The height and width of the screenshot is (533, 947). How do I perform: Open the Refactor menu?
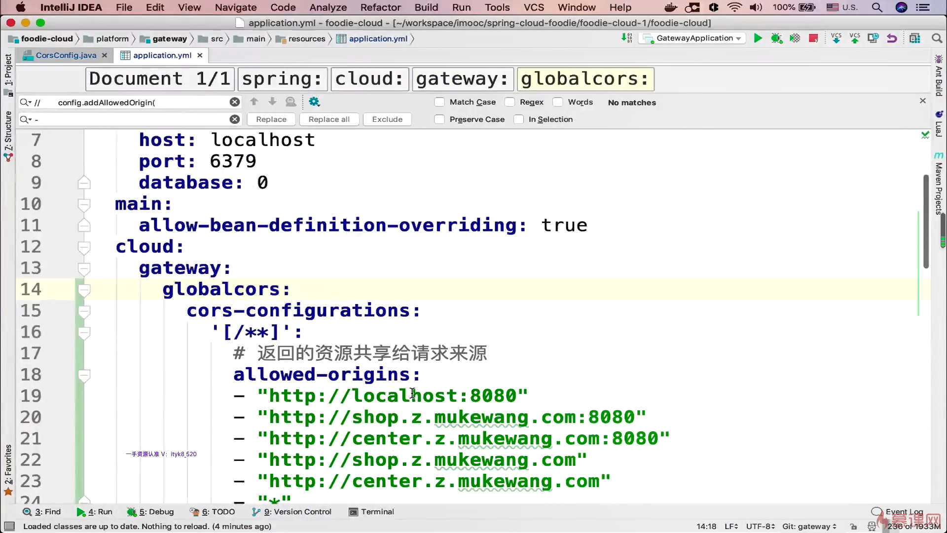coord(380,7)
